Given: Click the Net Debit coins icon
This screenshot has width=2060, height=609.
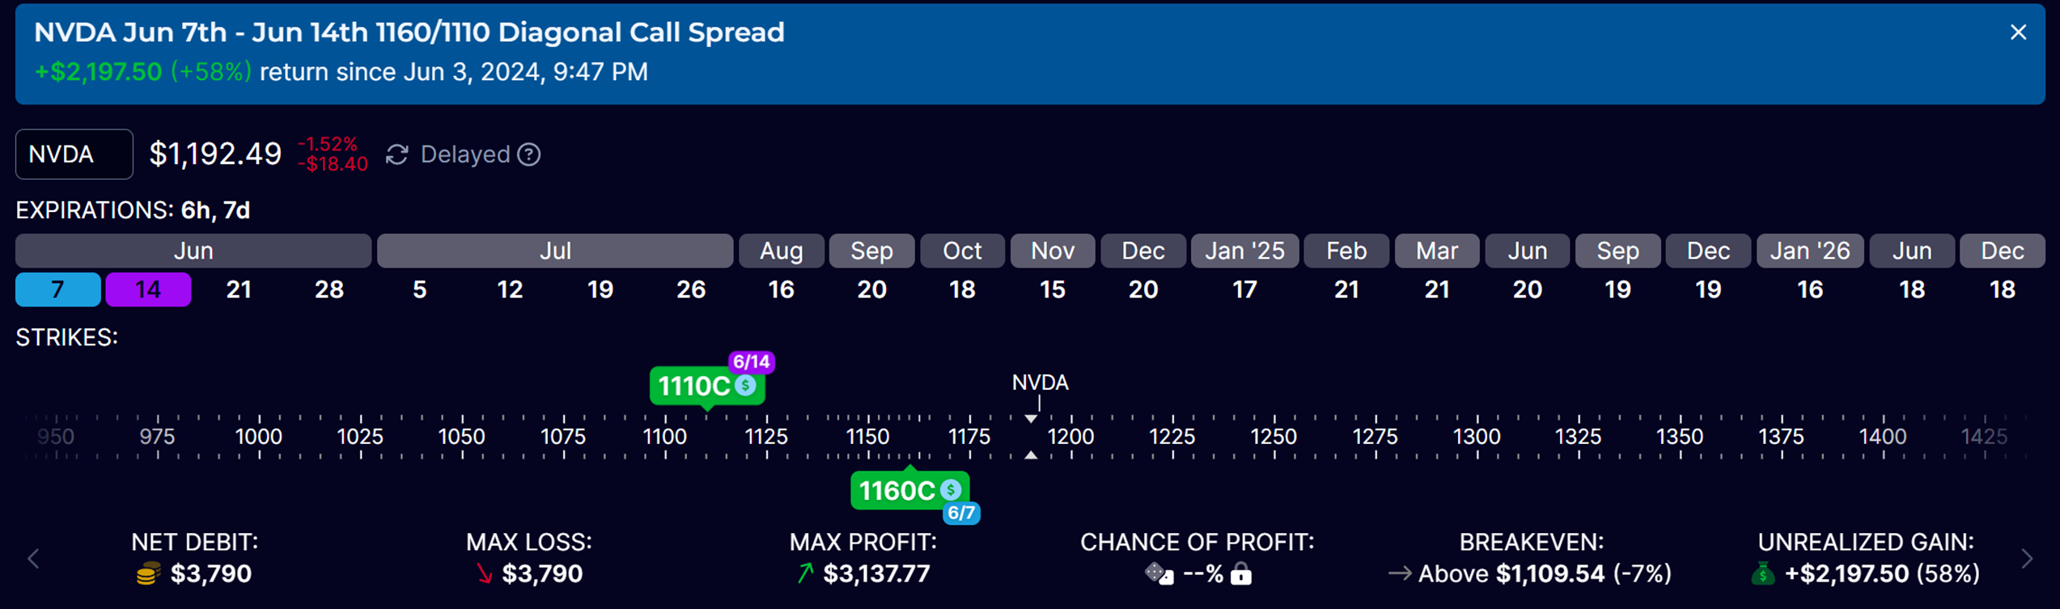Looking at the screenshot, I should pos(148,574).
